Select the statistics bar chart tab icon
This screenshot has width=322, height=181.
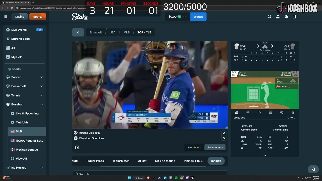click(x=236, y=112)
